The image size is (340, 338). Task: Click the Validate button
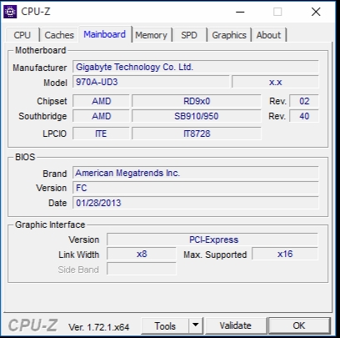click(x=235, y=325)
